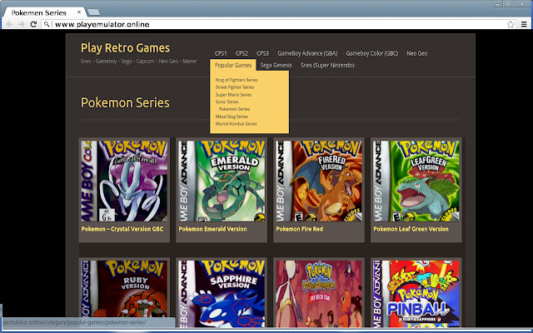
Task: Open a new browser tab
Action: 93,12
